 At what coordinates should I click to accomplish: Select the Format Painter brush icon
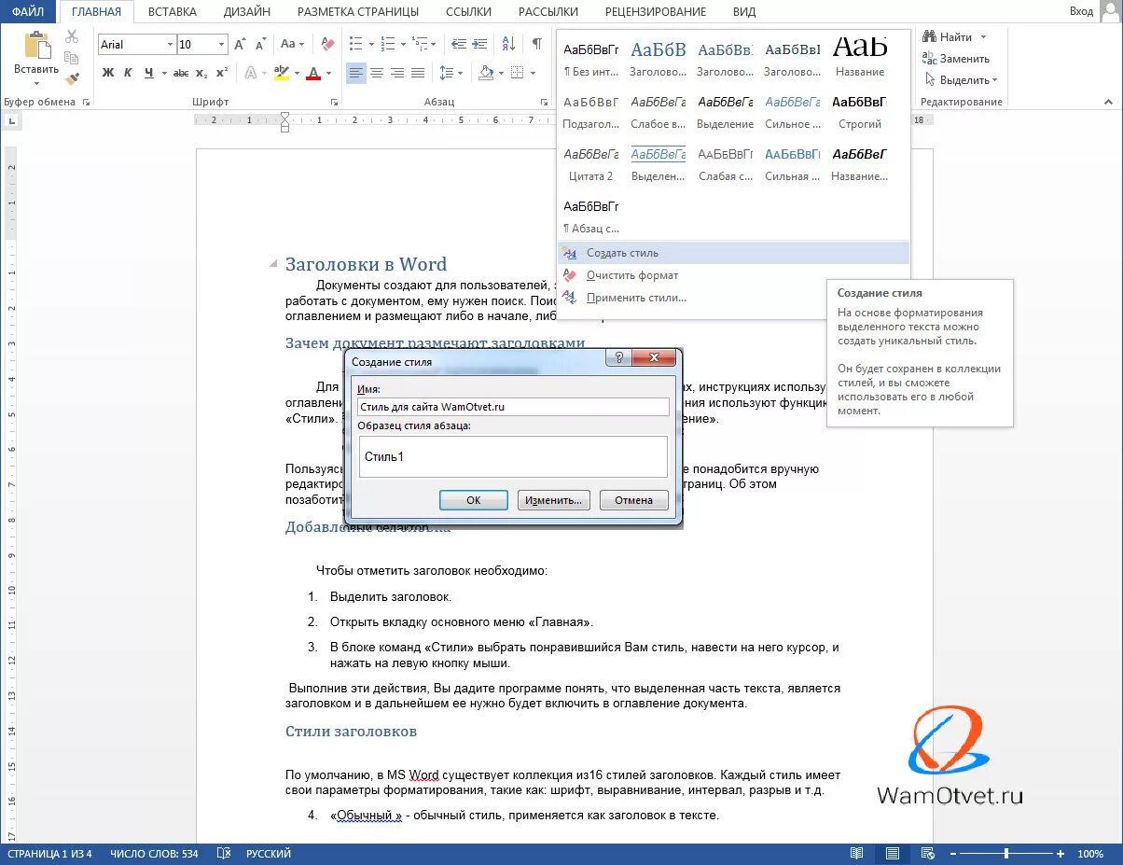[72, 79]
